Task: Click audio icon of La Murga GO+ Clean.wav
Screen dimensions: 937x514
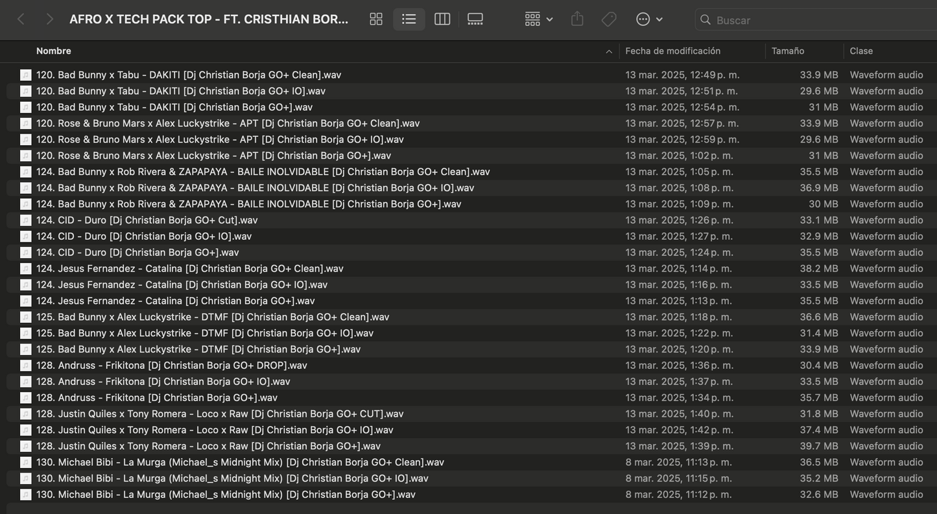Action: click(x=26, y=462)
